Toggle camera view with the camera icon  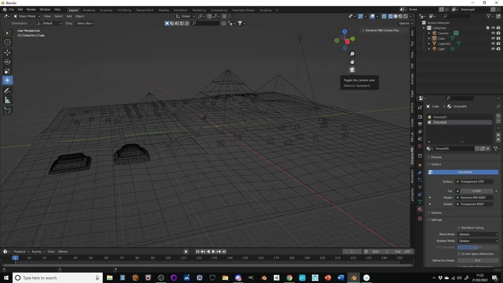(353, 70)
